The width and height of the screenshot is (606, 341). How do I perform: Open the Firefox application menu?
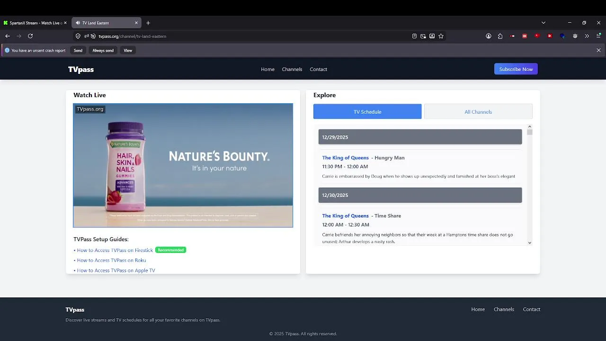pyautogui.click(x=598, y=36)
